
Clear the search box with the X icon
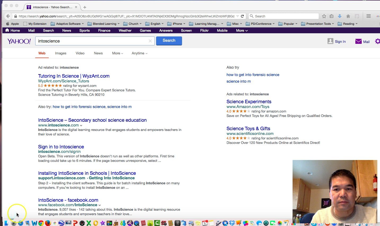point(150,41)
